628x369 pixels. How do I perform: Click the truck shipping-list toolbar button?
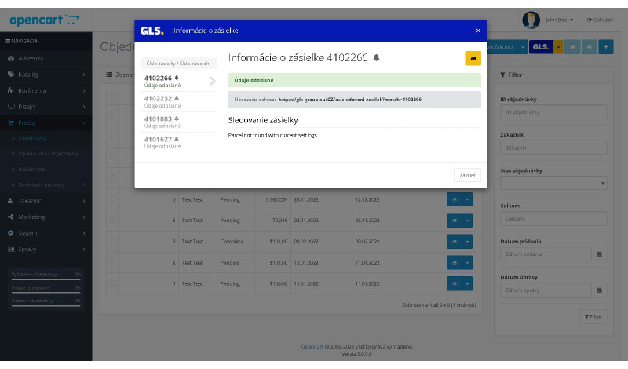click(x=572, y=47)
